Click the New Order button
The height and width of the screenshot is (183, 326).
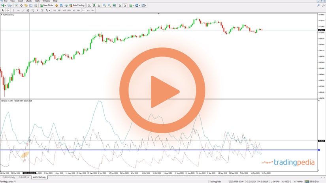[47, 6]
